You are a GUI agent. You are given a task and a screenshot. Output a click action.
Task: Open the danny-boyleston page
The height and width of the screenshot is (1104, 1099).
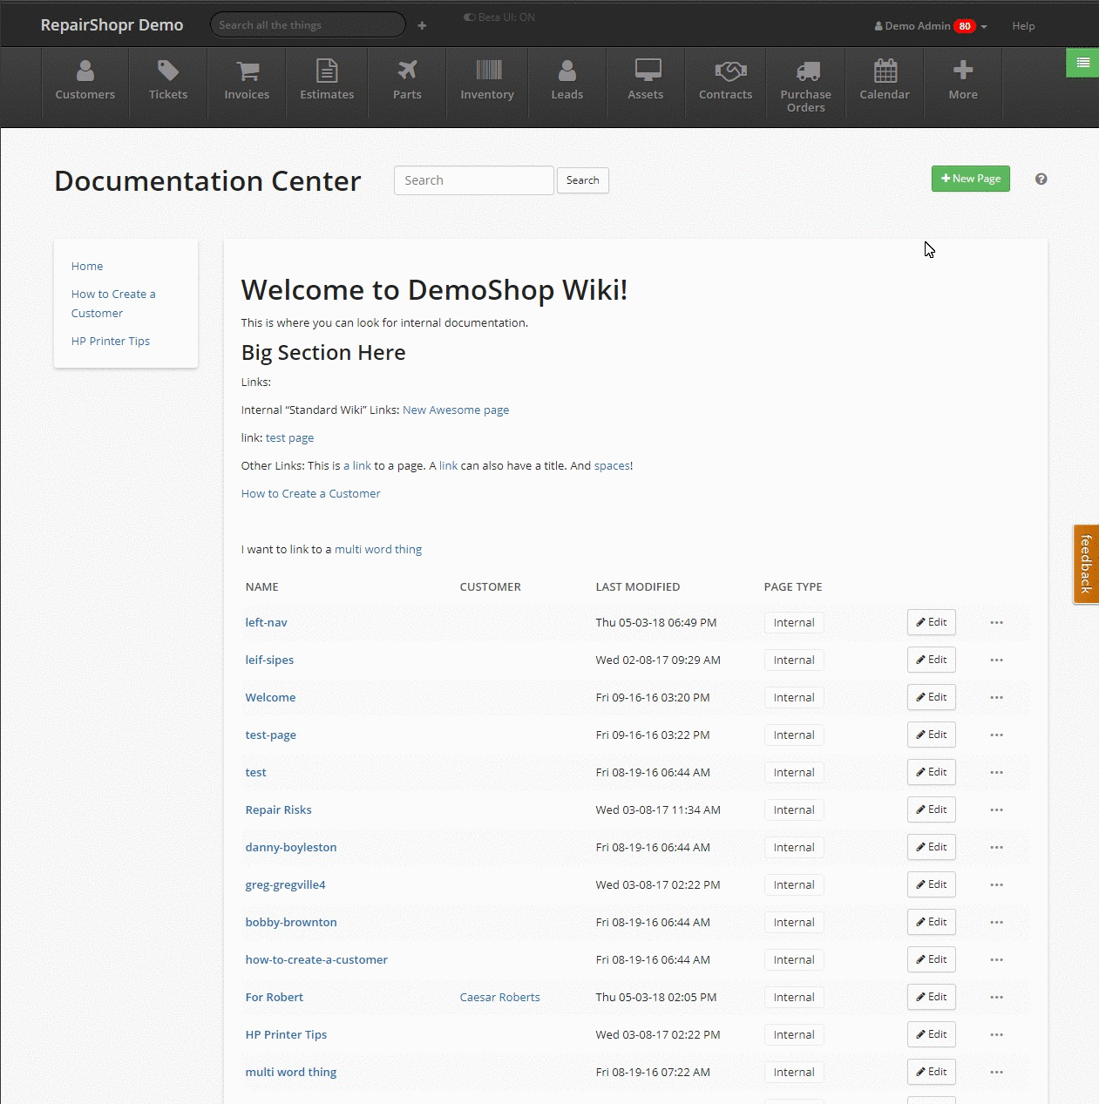point(291,847)
